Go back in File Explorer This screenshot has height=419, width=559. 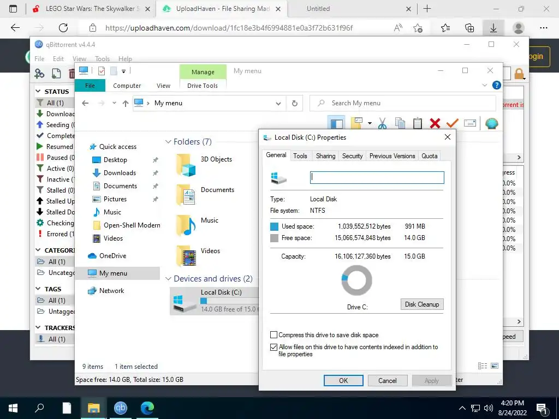click(x=85, y=103)
